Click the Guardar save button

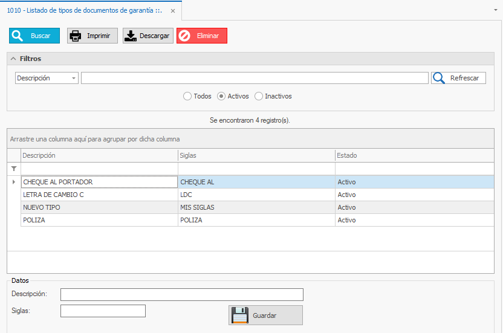pos(265,315)
